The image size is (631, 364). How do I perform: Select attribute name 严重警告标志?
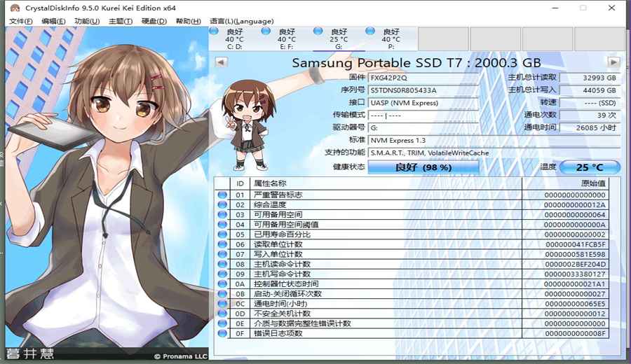[x=278, y=195]
